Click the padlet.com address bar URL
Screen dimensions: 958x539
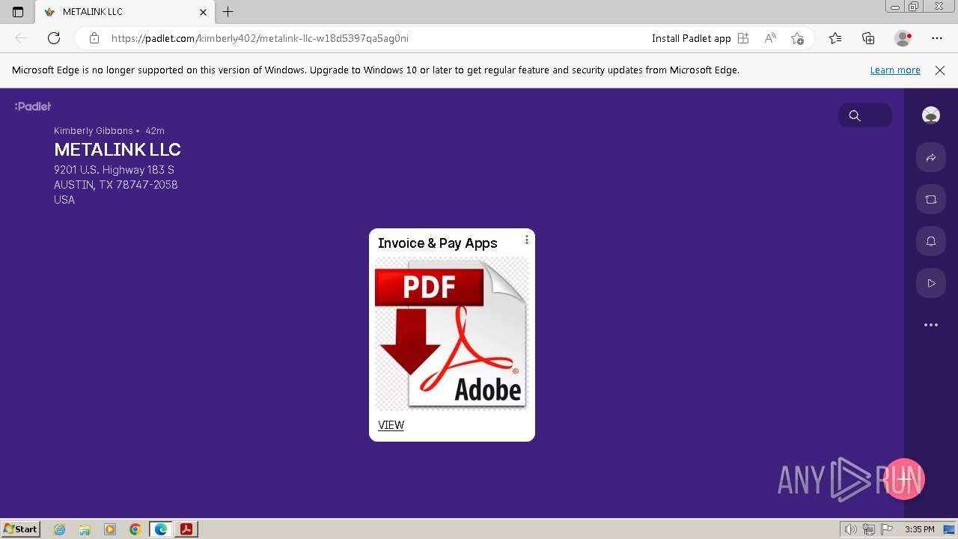point(260,38)
